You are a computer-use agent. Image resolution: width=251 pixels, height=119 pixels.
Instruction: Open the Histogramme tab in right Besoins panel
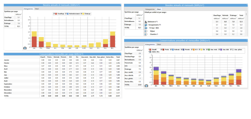[150, 9]
